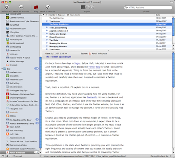Switch to the third Layout view option
This screenshot has width=175, height=158.
pos(92,7)
